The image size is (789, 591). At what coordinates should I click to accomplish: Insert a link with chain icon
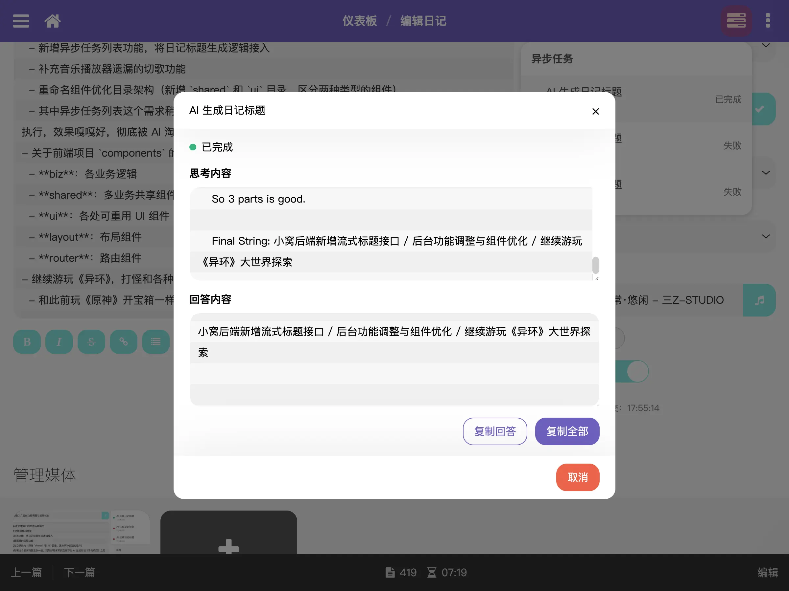(123, 342)
